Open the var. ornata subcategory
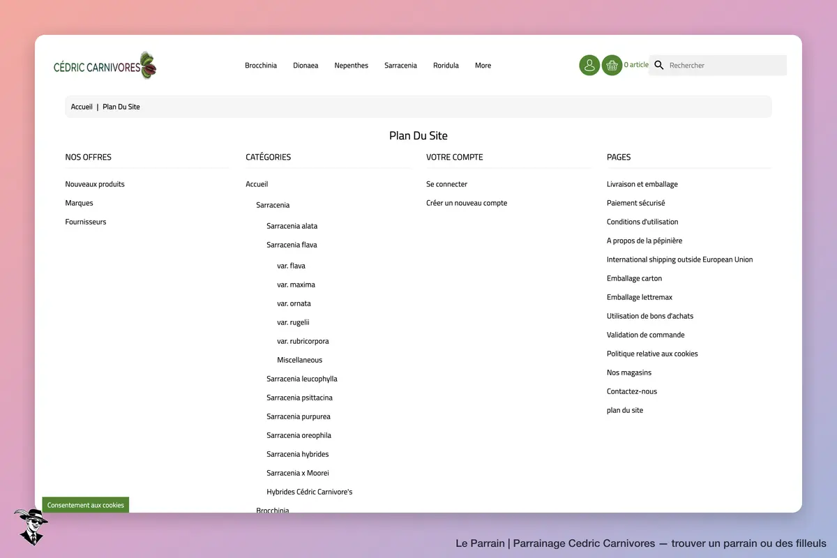Screen dimensions: 837x558 pos(294,303)
